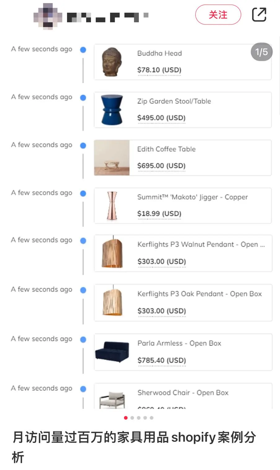Tap the copper Makoto Jigger image
The width and height of the screenshot is (280, 470).
pos(112,206)
